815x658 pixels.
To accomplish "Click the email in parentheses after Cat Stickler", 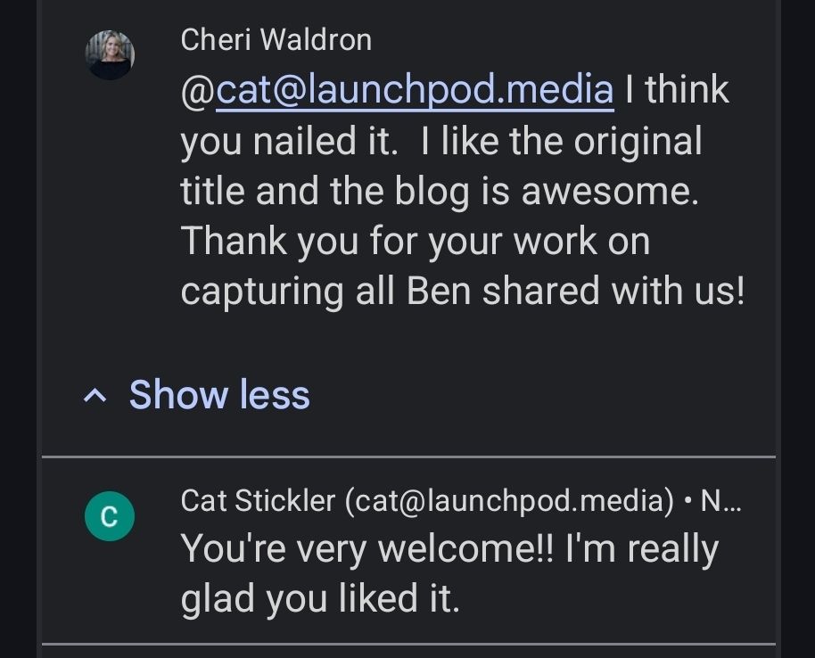I will [509, 501].
